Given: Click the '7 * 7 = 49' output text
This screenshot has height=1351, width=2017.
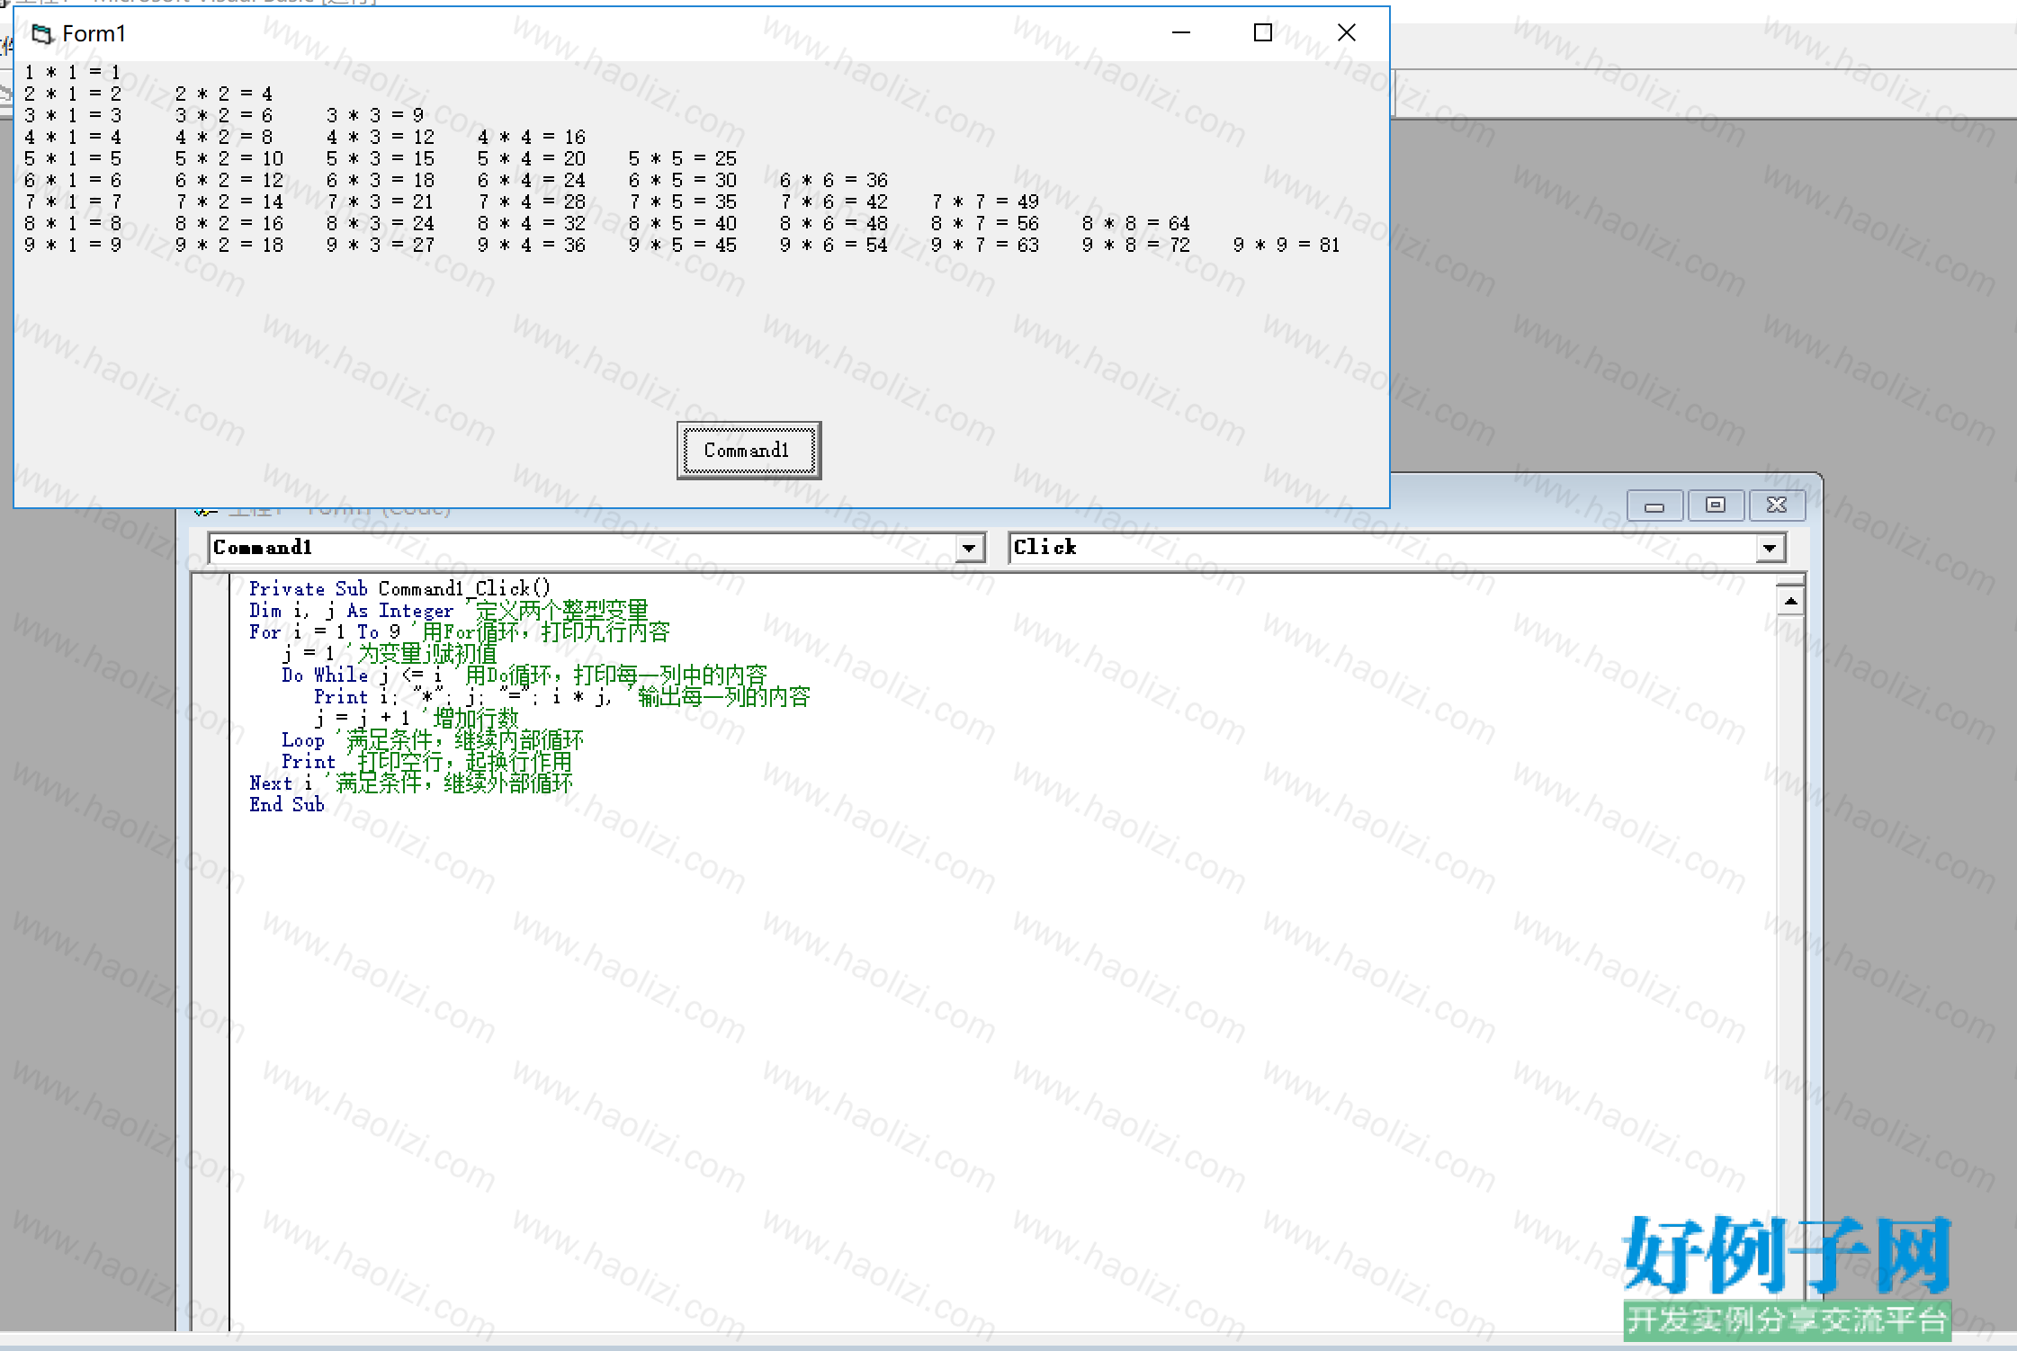Looking at the screenshot, I should 985,201.
